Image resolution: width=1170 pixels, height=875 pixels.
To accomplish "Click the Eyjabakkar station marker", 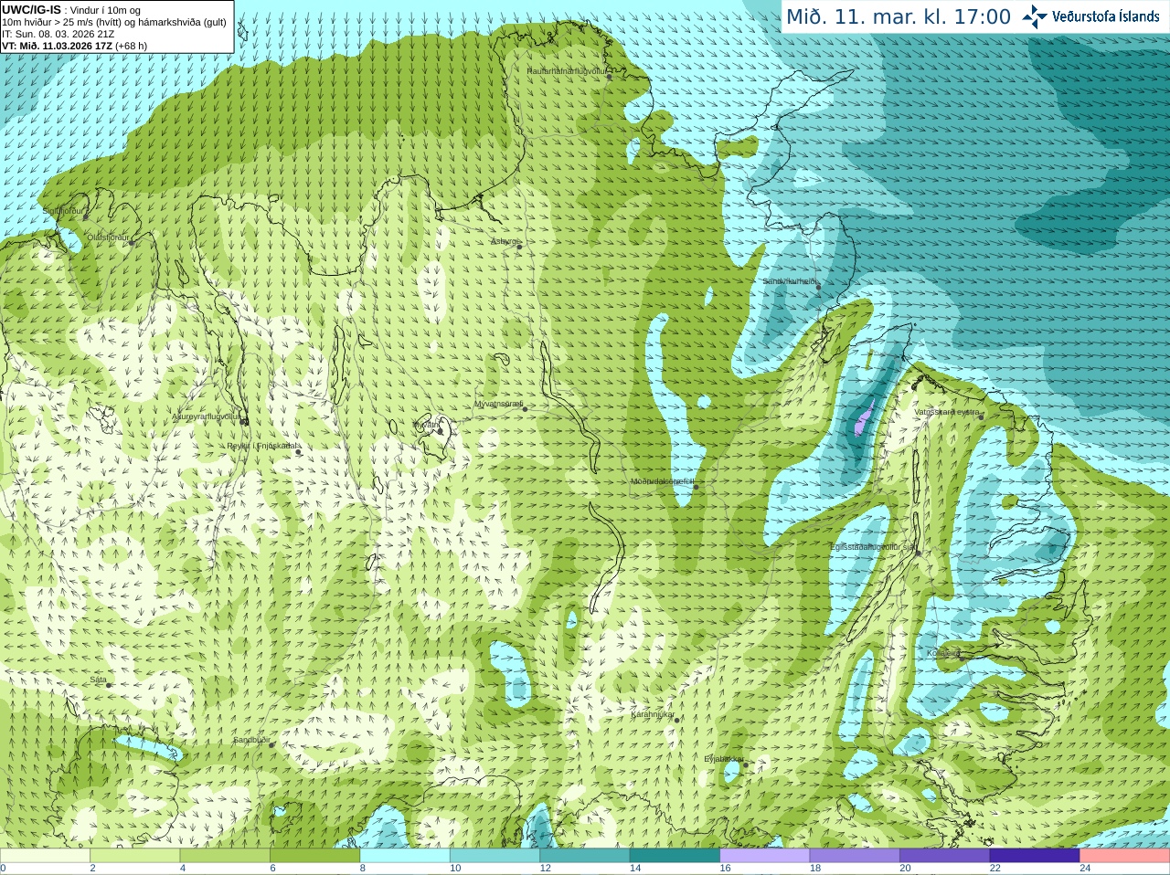I will (x=746, y=764).
